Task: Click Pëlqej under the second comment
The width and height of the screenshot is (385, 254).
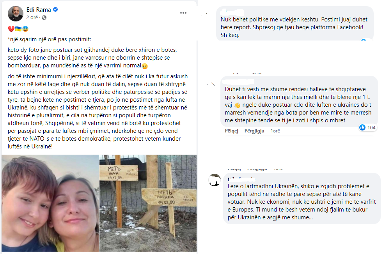Action: pos(232,131)
